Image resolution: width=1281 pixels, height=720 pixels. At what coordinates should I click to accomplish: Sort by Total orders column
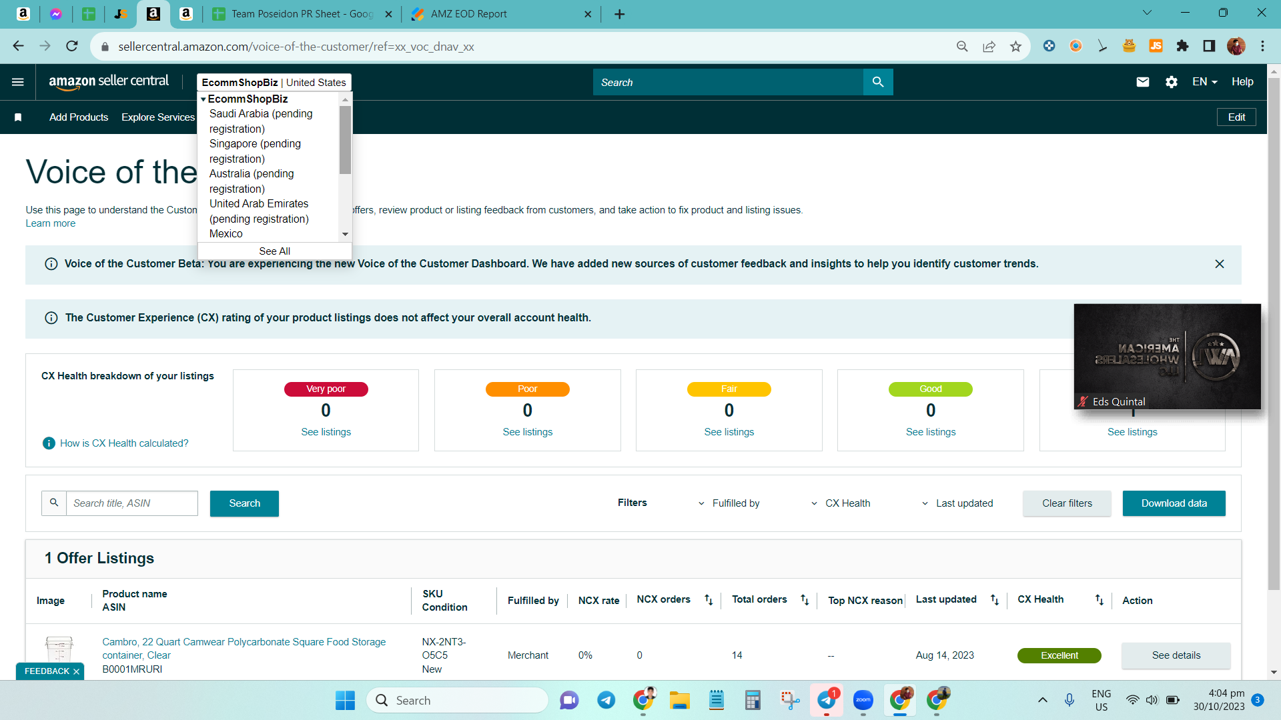(805, 600)
